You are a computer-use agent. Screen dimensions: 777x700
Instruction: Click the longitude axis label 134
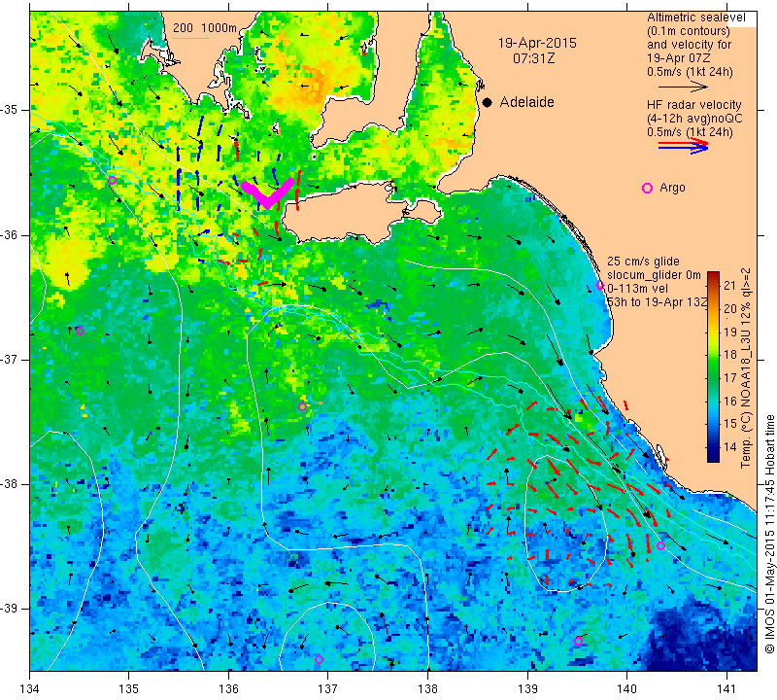pyautogui.click(x=30, y=689)
